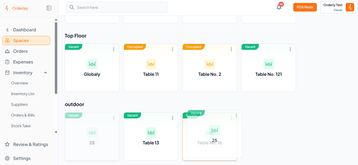Switch to POS Mode

305,7
